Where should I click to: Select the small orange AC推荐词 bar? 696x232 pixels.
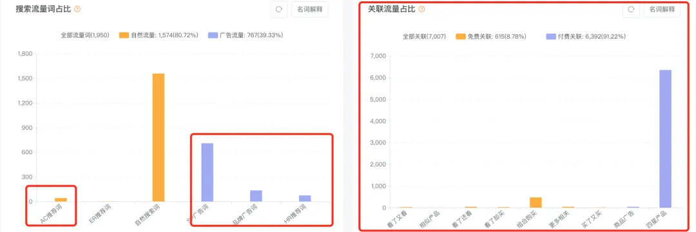pyautogui.click(x=61, y=200)
